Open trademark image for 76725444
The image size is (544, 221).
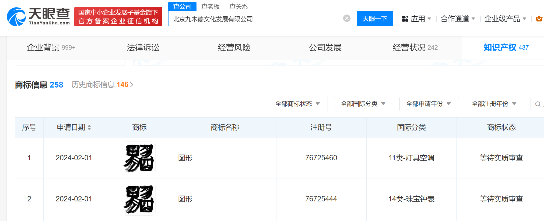point(139,199)
